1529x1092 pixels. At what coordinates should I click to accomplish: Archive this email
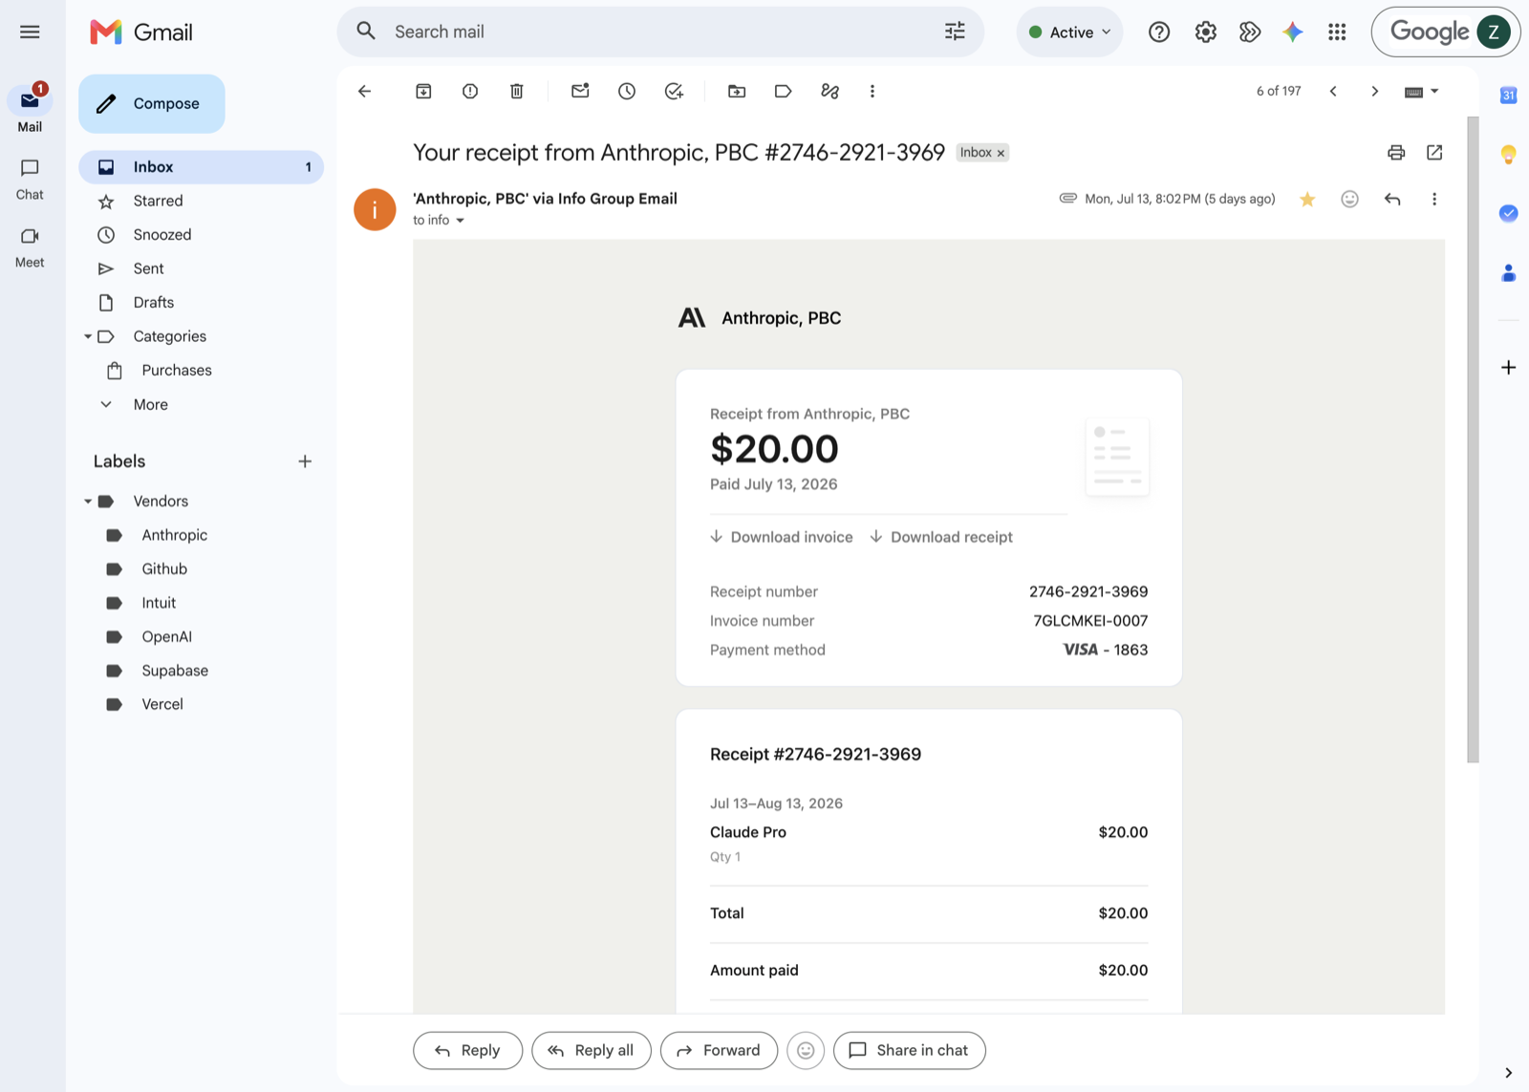423,91
